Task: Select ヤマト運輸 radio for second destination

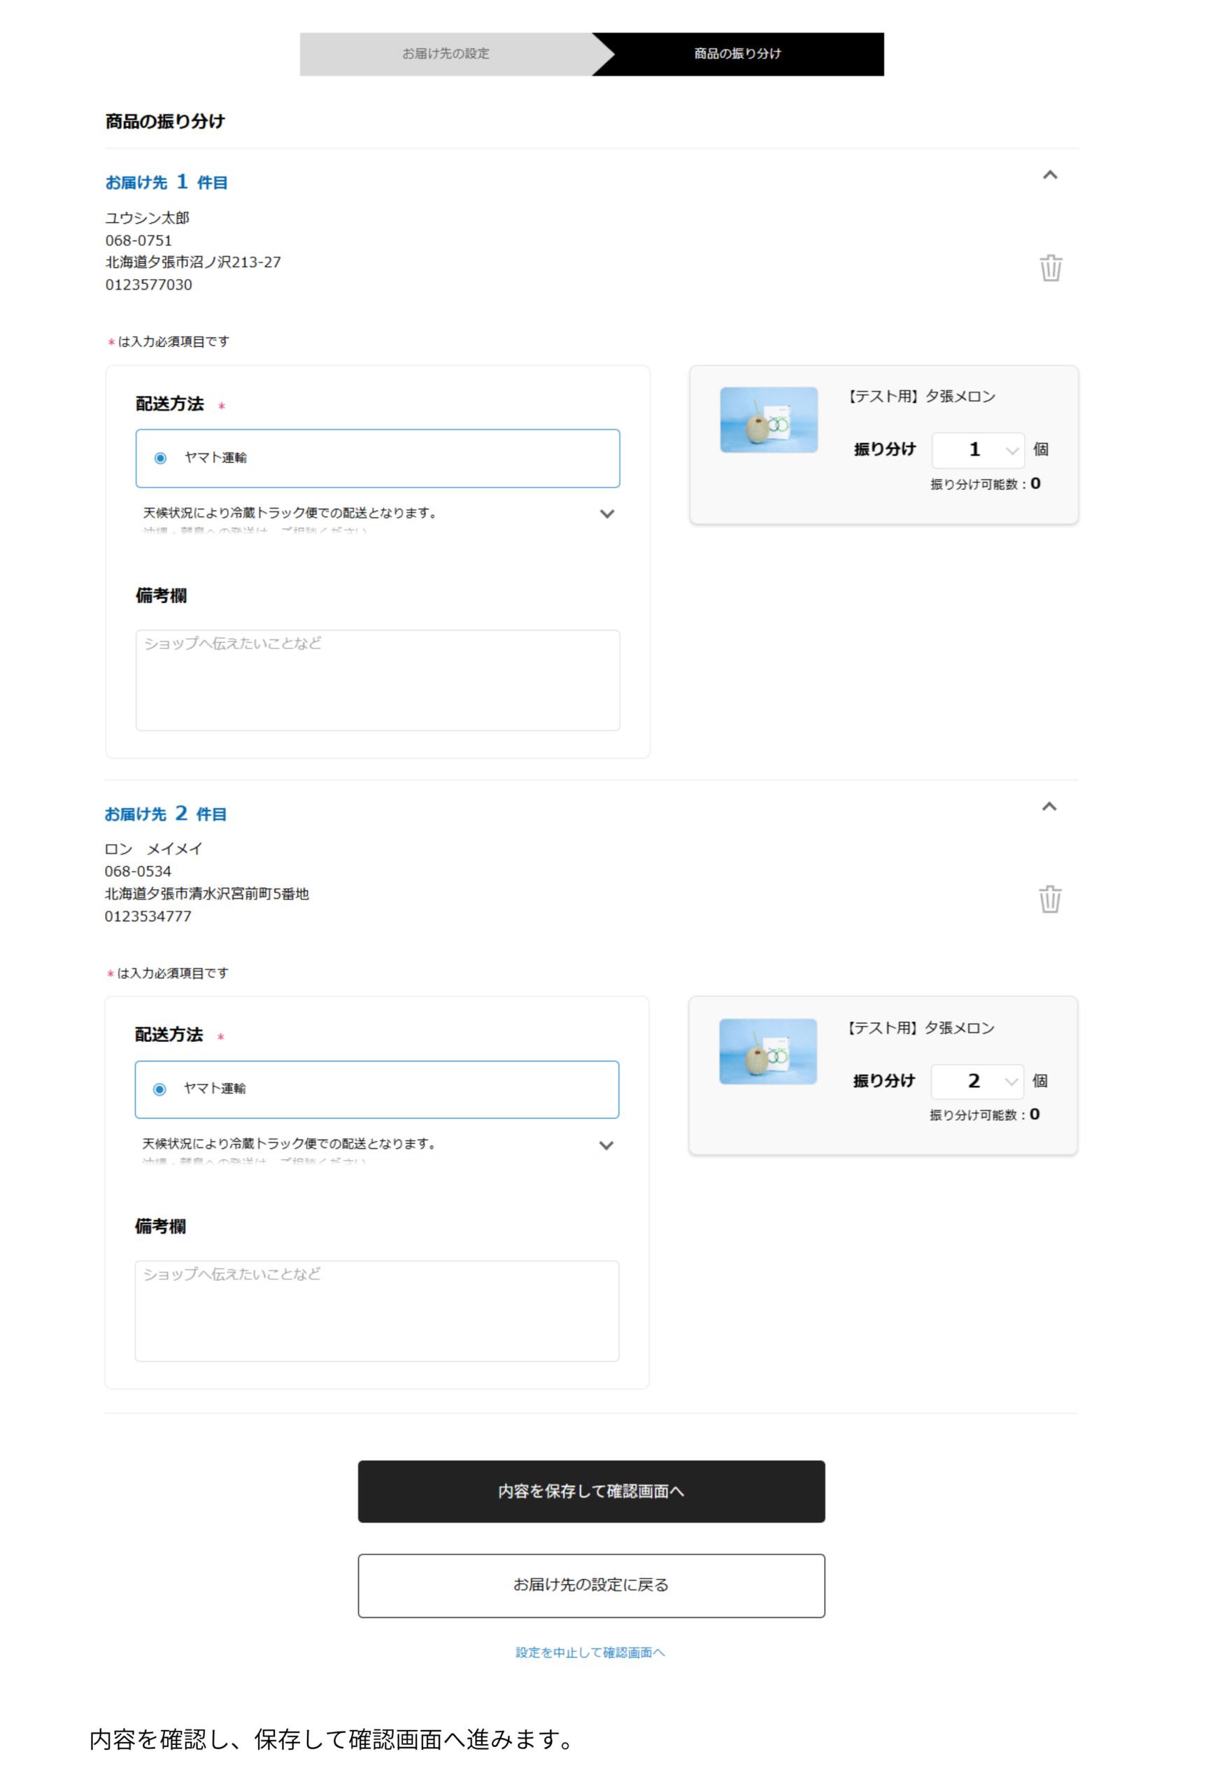Action: pos(159,1089)
